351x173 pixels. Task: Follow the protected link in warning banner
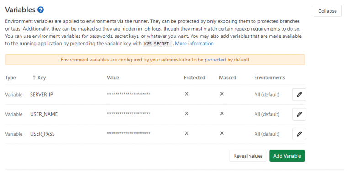pos(215,60)
